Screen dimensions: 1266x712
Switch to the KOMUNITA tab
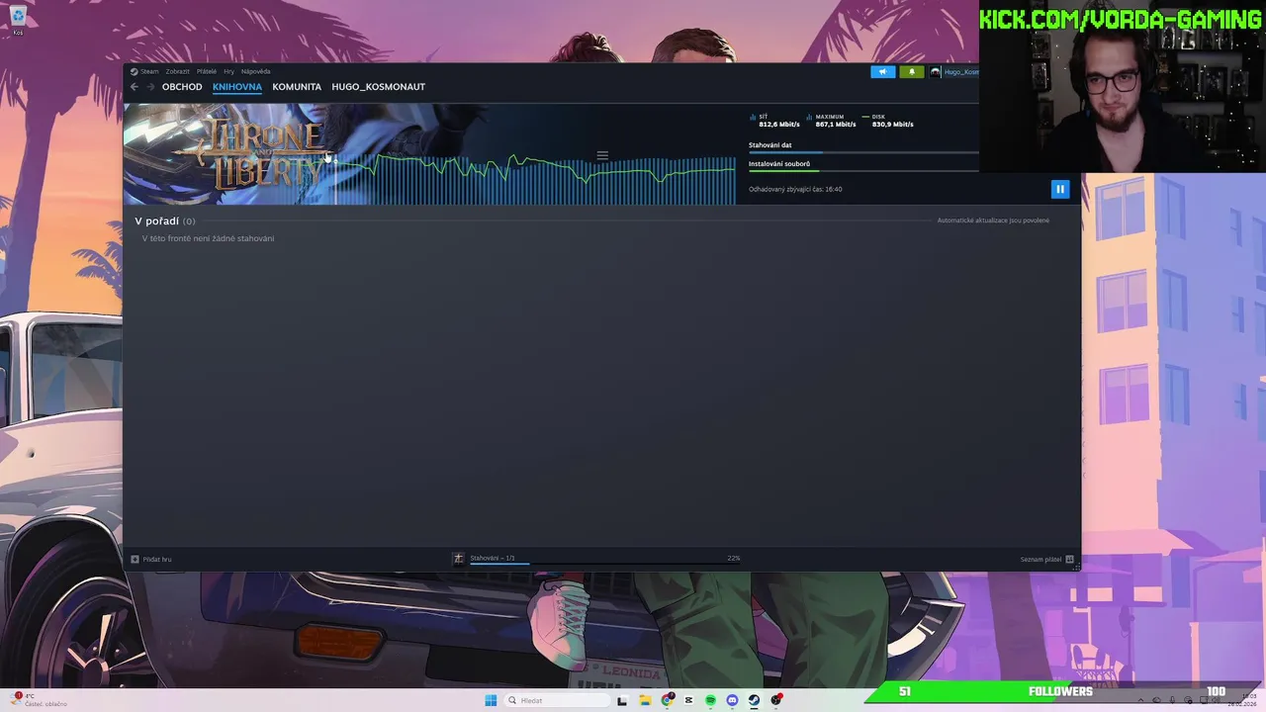point(297,87)
